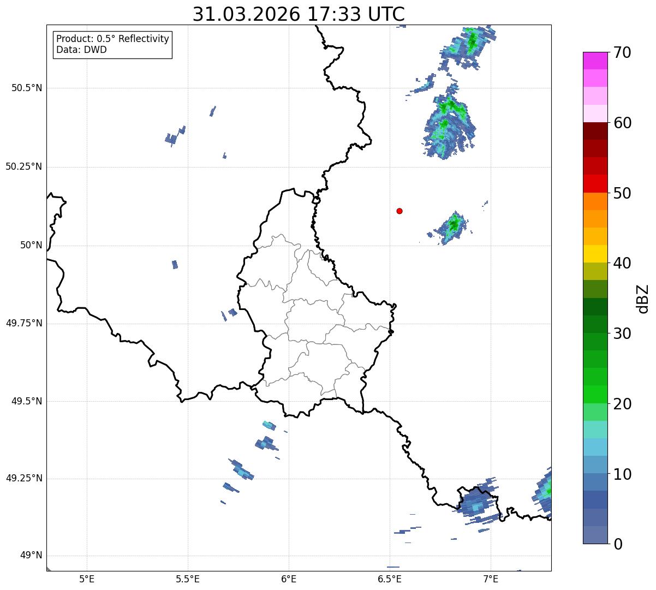Click the 5.5°E longitude axis label
The height and width of the screenshot is (590, 656).
click(x=188, y=579)
